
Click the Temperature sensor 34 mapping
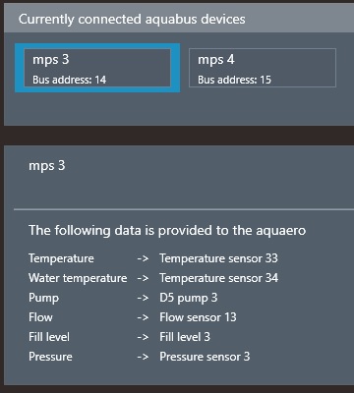218,278
